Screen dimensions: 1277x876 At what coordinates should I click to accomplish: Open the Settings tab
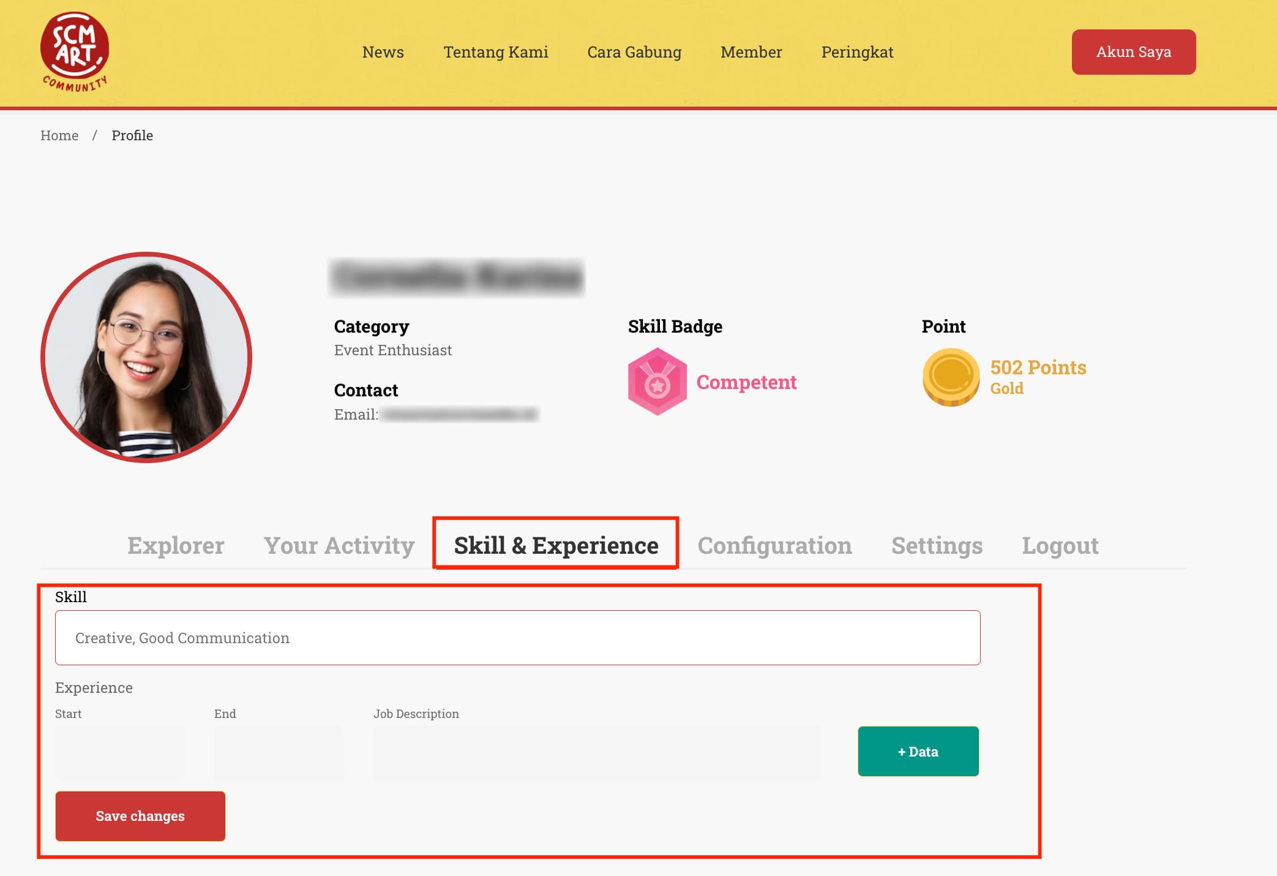937,545
